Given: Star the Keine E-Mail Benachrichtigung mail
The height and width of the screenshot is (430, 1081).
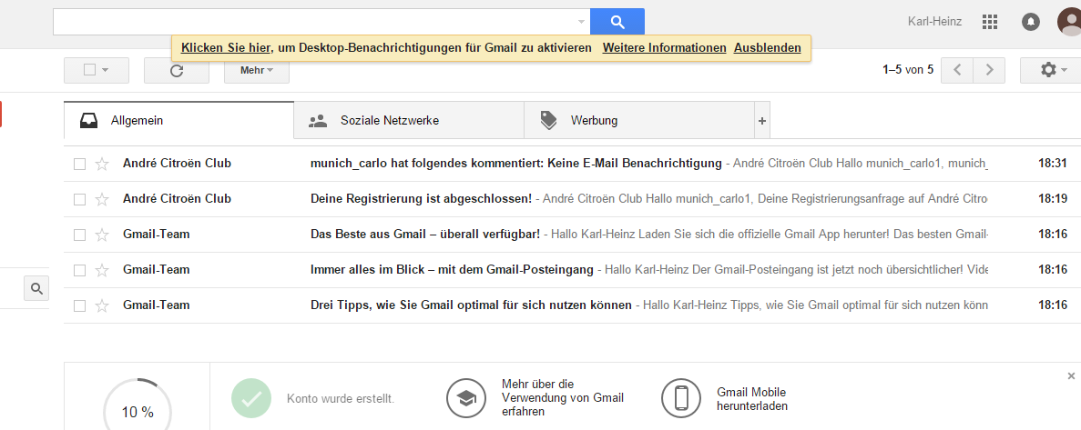Looking at the screenshot, I should tap(102, 164).
